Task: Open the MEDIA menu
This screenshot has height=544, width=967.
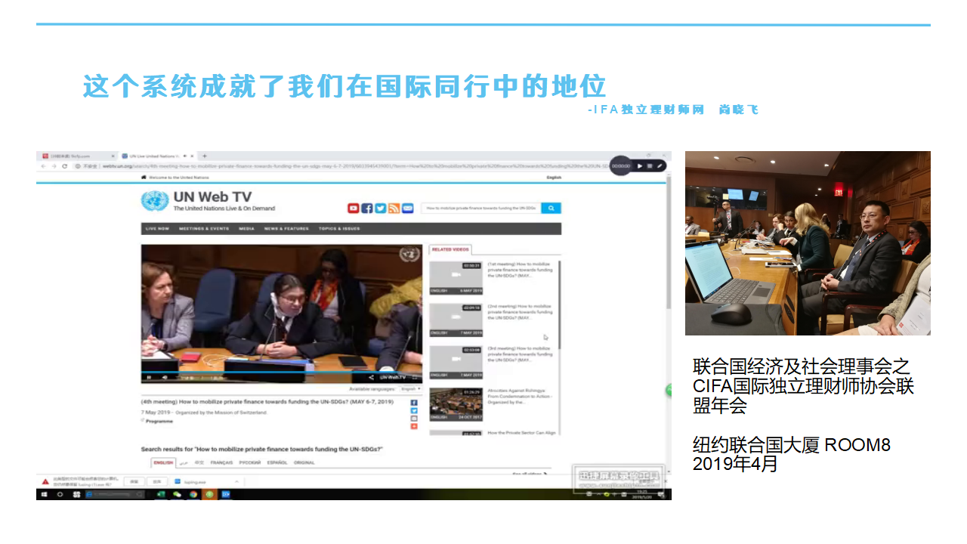Action: (x=247, y=228)
